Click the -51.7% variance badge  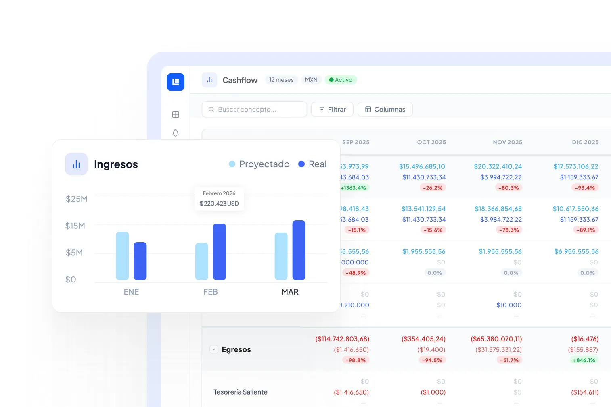(509, 360)
